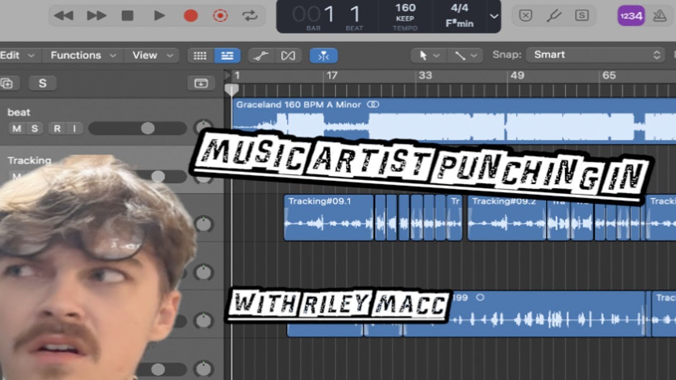Toggle input monitoring on beat track
676x380 pixels.
pyautogui.click(x=74, y=128)
